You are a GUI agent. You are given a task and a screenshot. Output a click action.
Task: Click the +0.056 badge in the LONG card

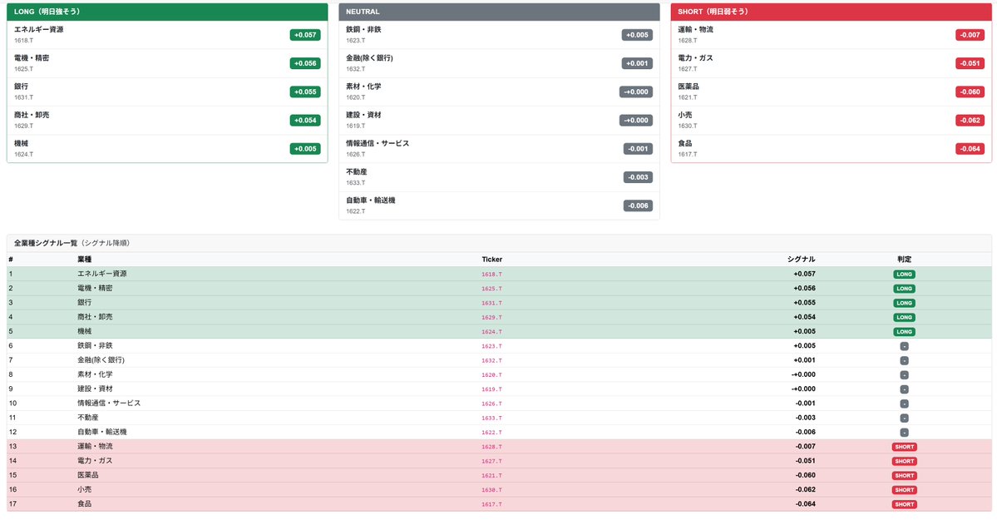coord(305,63)
